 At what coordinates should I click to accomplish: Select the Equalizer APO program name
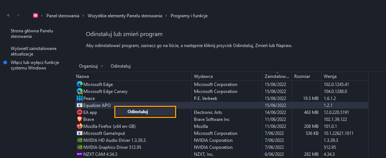point(97,105)
